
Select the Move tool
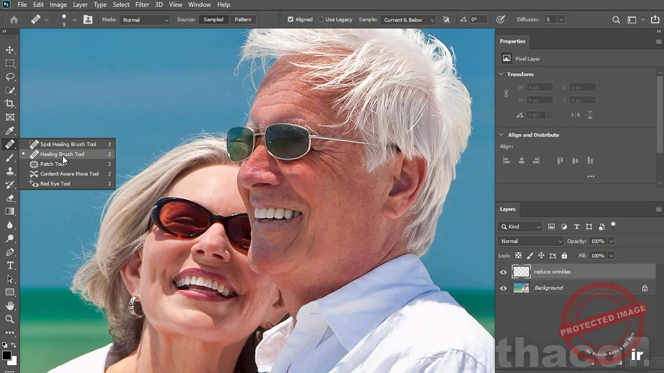click(x=10, y=50)
